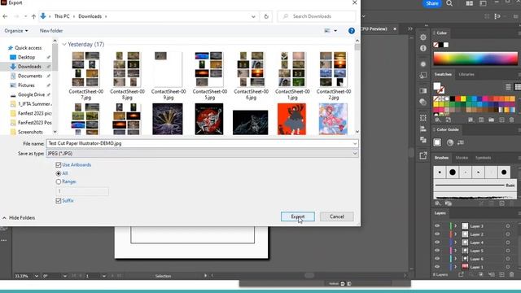Click New Swatch plus icon in Swatches panel
521x293 pixels.
[501, 120]
